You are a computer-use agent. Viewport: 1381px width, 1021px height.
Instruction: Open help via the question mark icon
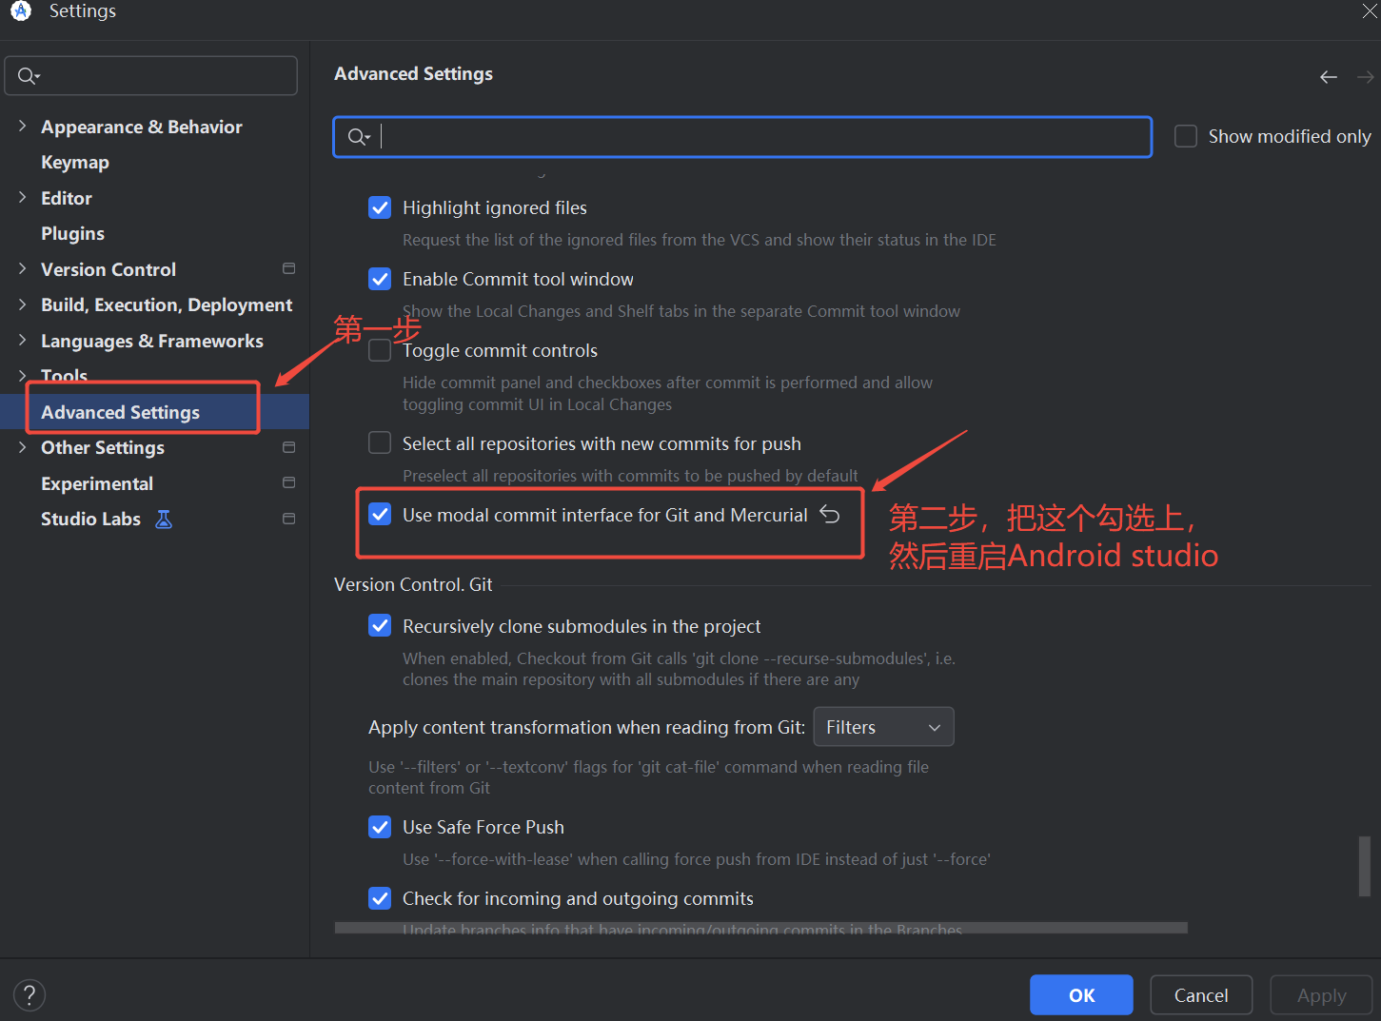click(x=29, y=994)
